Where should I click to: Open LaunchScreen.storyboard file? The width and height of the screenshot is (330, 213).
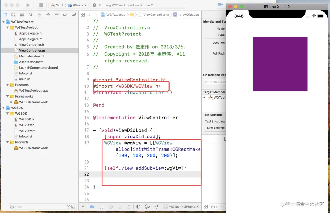coord(38,68)
